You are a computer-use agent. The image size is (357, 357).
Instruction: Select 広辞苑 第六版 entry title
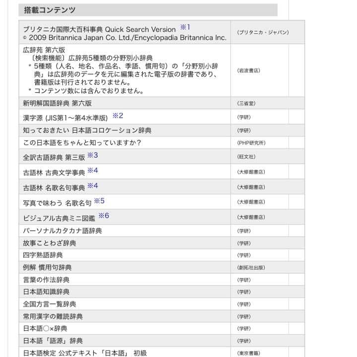point(44,50)
